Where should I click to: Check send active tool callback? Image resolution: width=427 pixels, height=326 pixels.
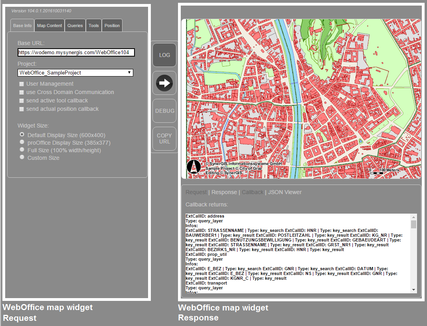[22, 100]
